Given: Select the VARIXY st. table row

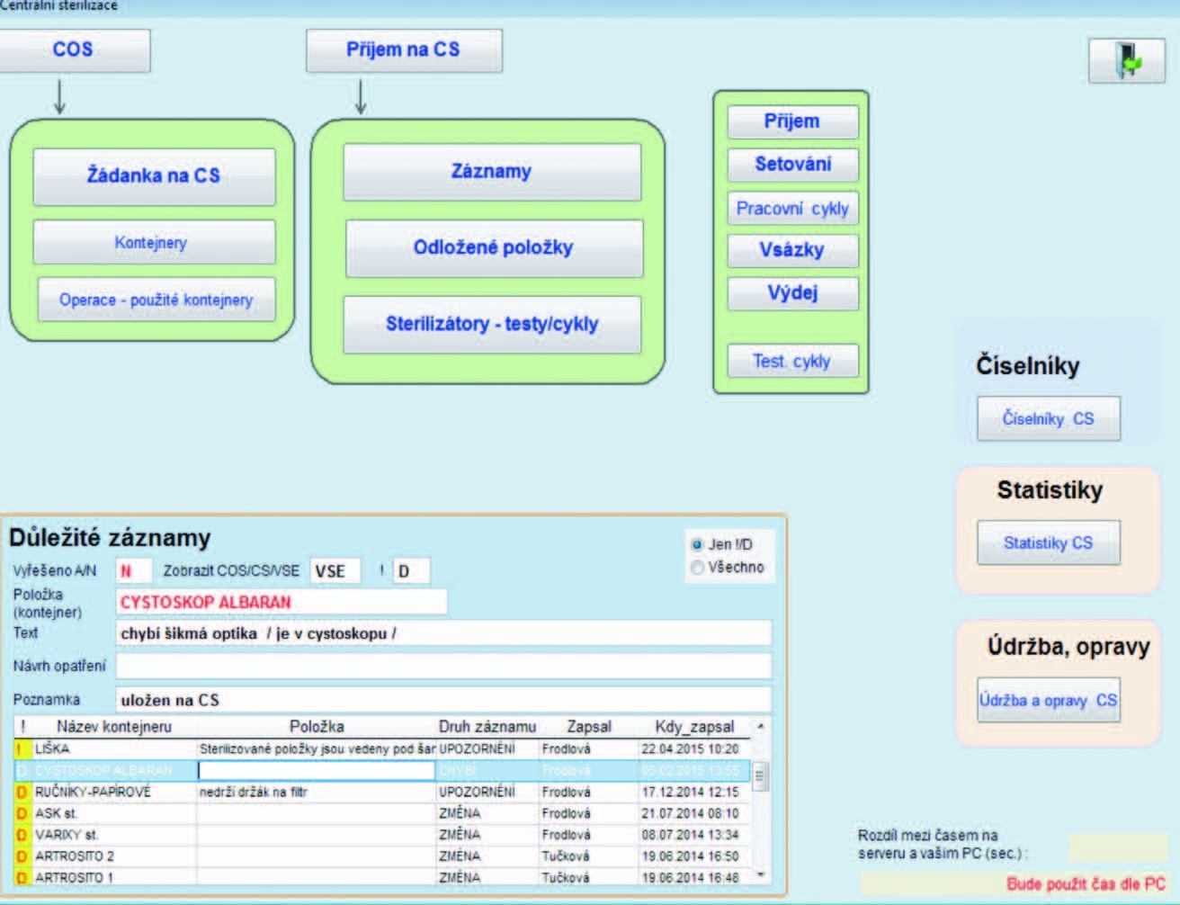Looking at the screenshot, I should [108, 835].
